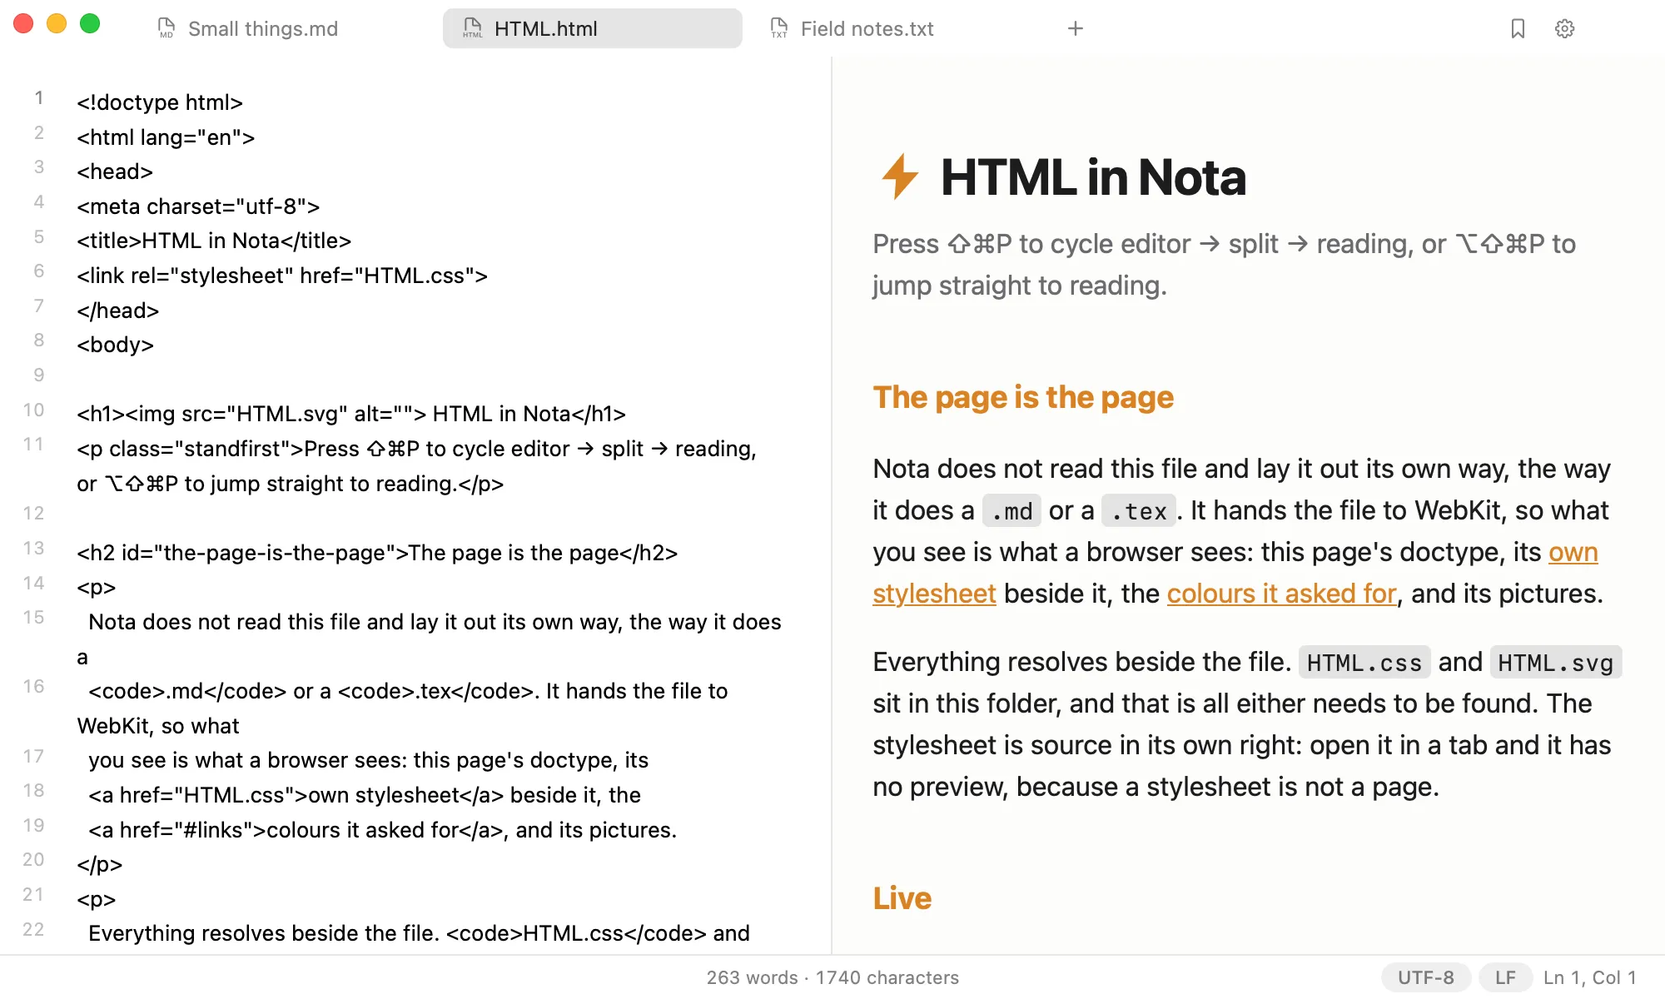Click the <head> opening tag line

(115, 171)
